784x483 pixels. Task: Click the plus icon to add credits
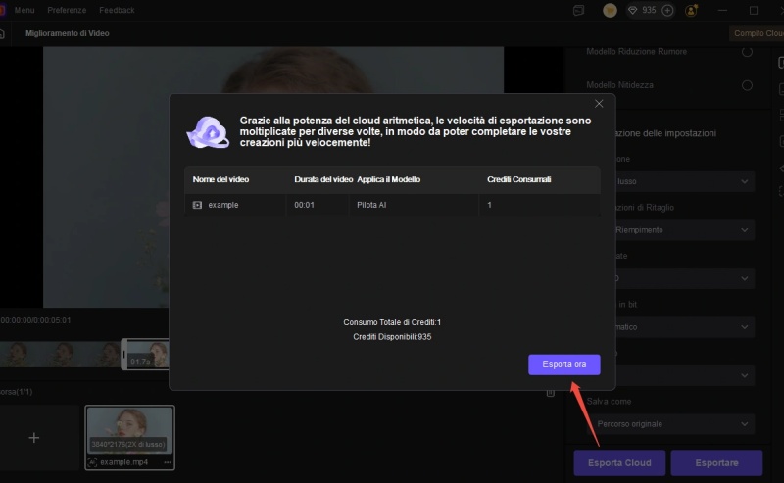coord(667,10)
